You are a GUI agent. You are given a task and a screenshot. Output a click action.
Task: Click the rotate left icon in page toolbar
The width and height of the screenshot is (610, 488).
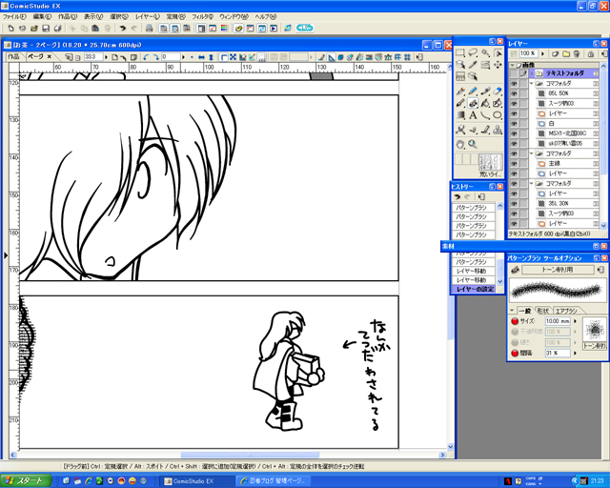[x=146, y=57]
